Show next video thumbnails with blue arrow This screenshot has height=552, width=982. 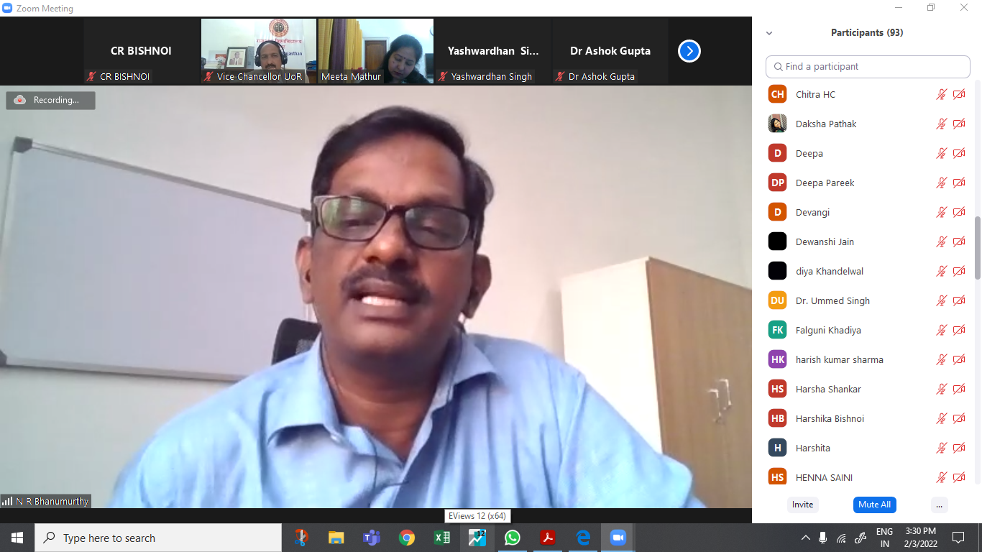coord(689,51)
